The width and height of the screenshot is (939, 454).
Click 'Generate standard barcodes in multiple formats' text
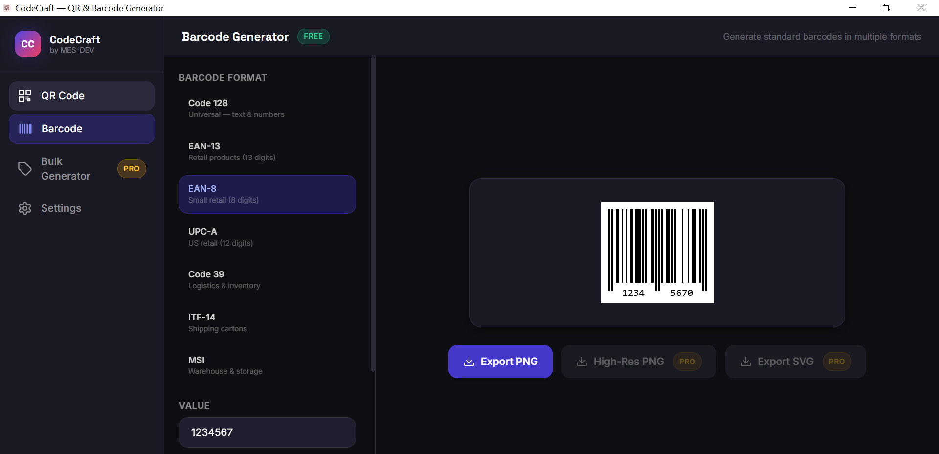822,37
